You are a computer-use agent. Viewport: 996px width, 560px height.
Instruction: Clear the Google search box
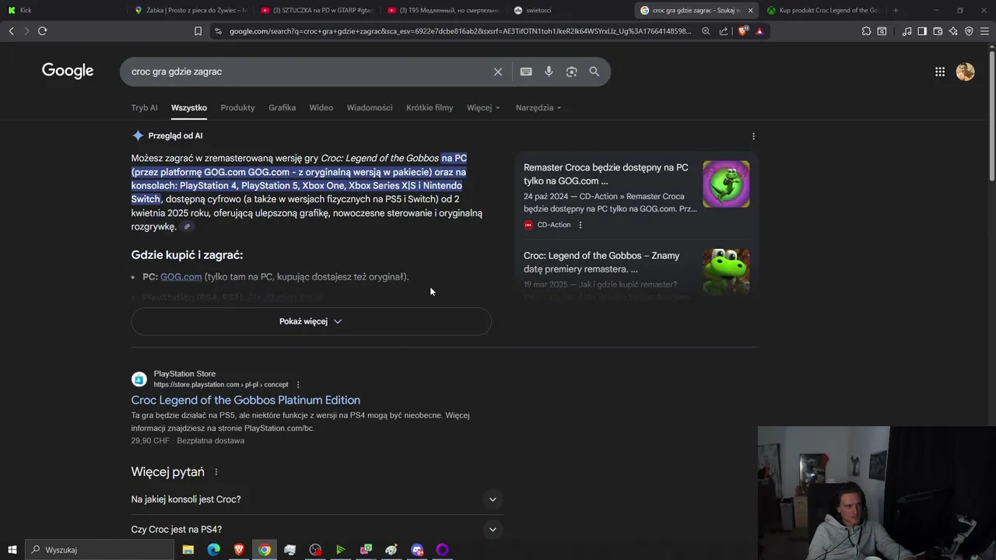[498, 72]
